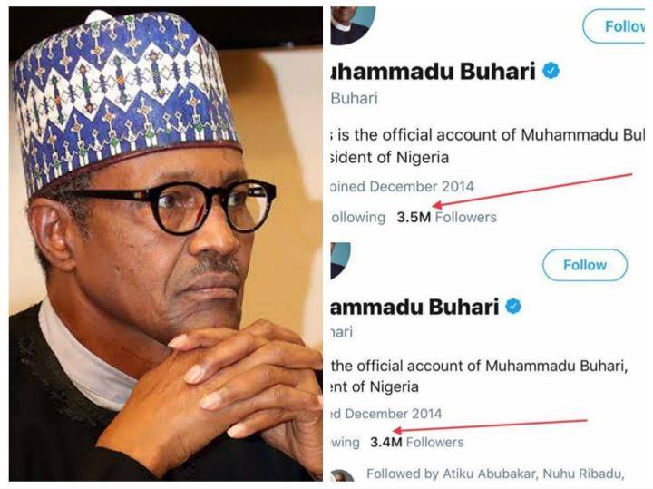Open the 3.5M Followers list
Viewport: 653px width, 489px height.
[x=446, y=217]
